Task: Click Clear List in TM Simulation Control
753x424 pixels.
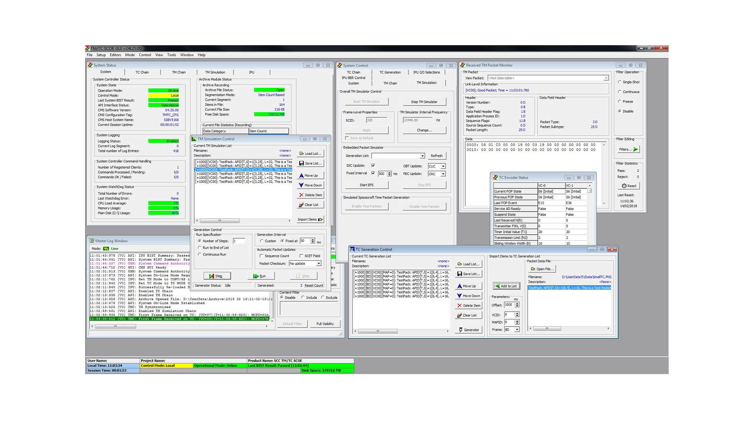Action: click(x=310, y=205)
